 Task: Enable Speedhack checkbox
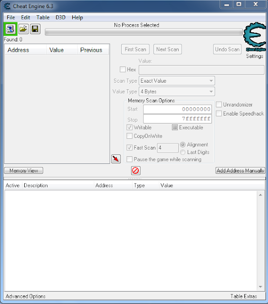click(x=219, y=114)
